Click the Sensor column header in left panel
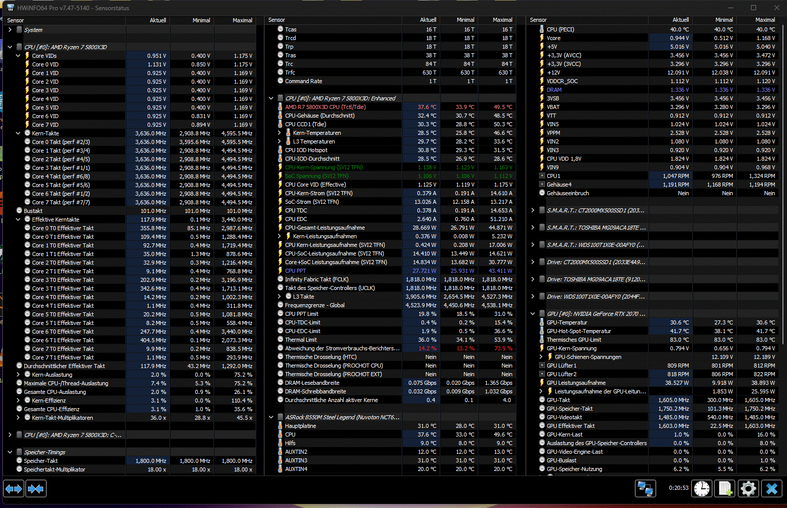This screenshot has width=787, height=508. [x=64, y=20]
